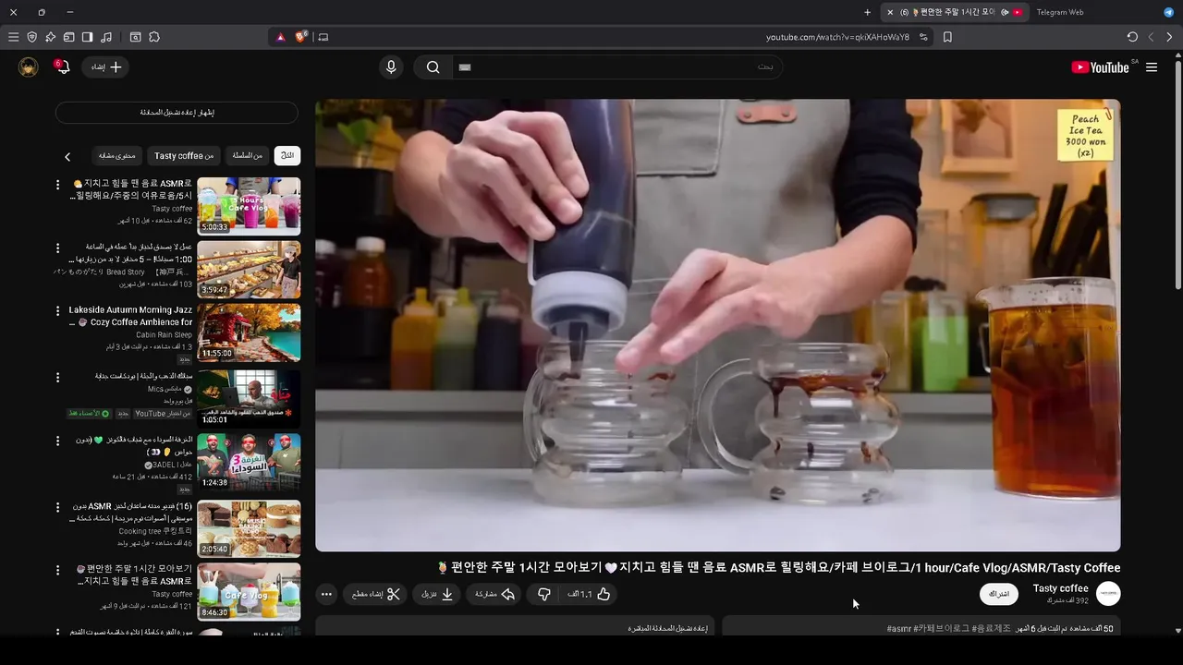
Task: Click the Brave shield-style VPN toolbar icon
Action: 31,37
